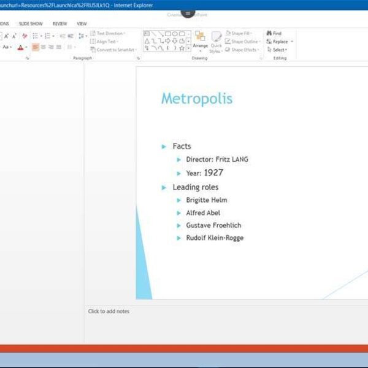Viewport: 368px width, 368px height.
Task: Open the line spacing options
Action: 83,36
